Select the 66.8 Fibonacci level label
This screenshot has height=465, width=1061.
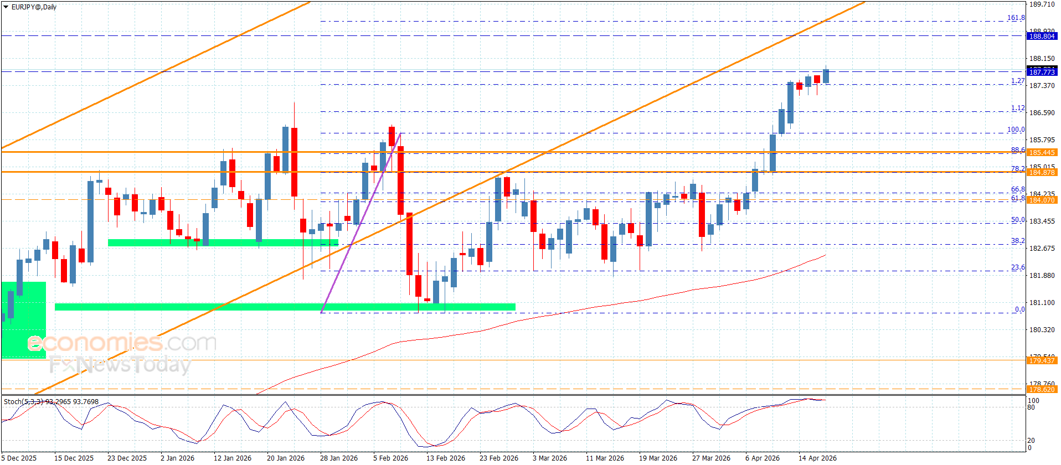click(1018, 189)
